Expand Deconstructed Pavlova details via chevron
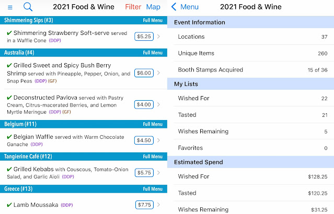This screenshot has width=334, height=214. point(158,104)
